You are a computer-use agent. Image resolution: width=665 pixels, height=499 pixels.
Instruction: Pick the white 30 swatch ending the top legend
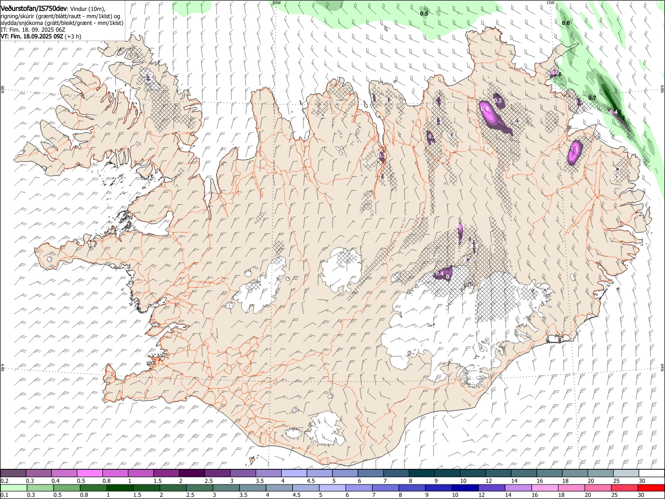651,473
